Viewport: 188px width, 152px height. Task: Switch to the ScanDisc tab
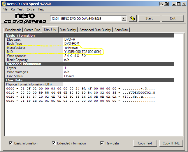coord(121,30)
